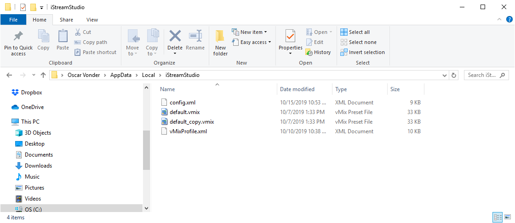Expand the Delete dropdown arrow
The width and height of the screenshot is (515, 223).
coord(175,54)
